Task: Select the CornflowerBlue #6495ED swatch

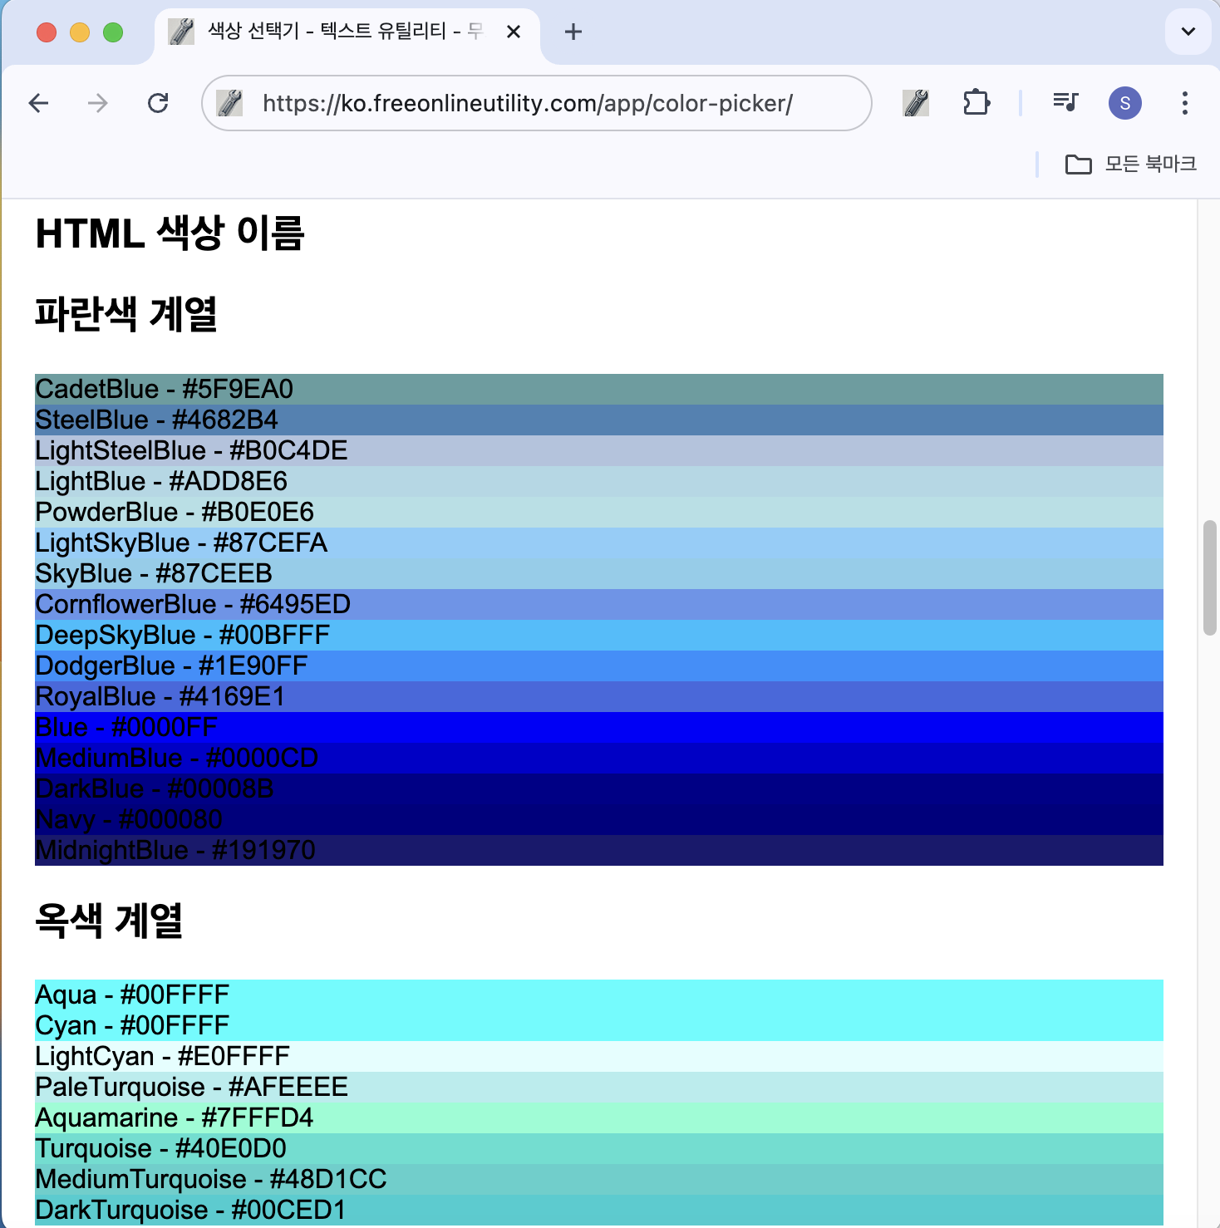Action: (x=599, y=604)
